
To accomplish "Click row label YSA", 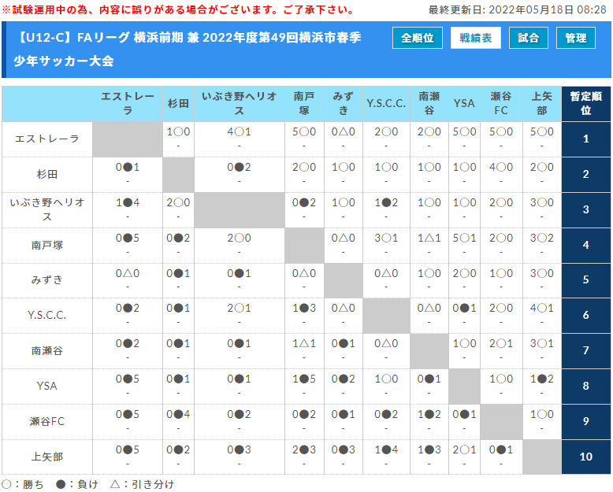I will tap(47, 386).
